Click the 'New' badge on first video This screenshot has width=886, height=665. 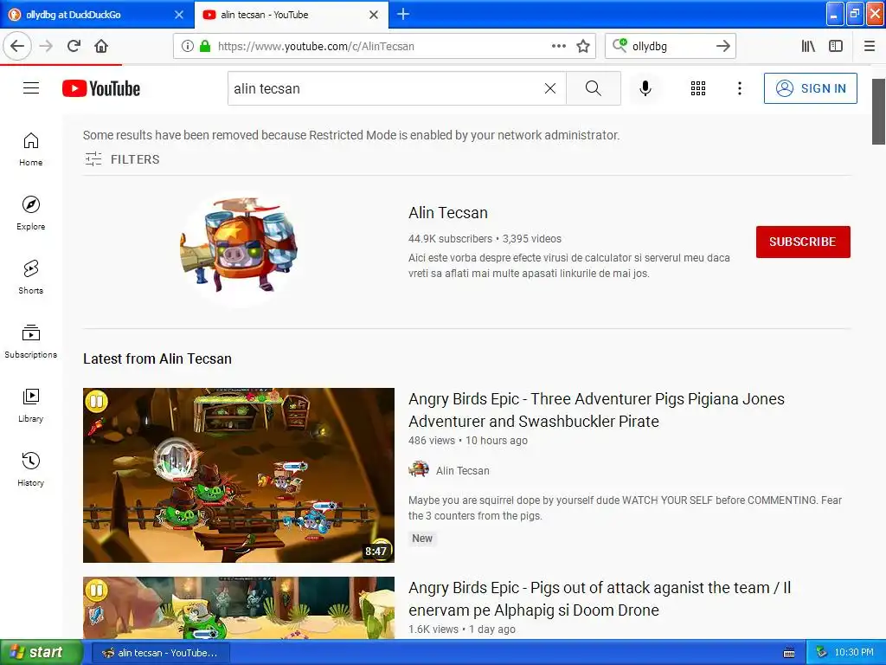[x=422, y=539]
